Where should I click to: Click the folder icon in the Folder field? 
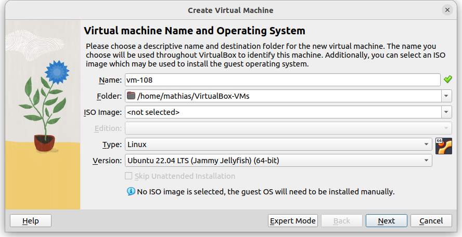pos(131,96)
